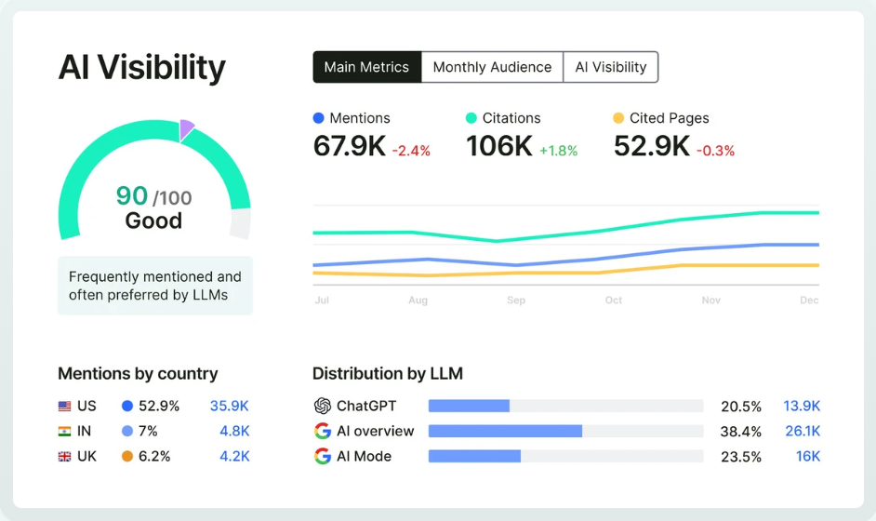The height and width of the screenshot is (521, 876).
Task: Click the Mentions by country heading
Action: point(138,373)
